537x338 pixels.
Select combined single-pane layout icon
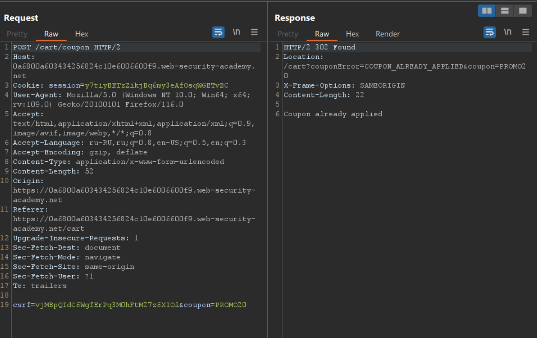point(523,11)
